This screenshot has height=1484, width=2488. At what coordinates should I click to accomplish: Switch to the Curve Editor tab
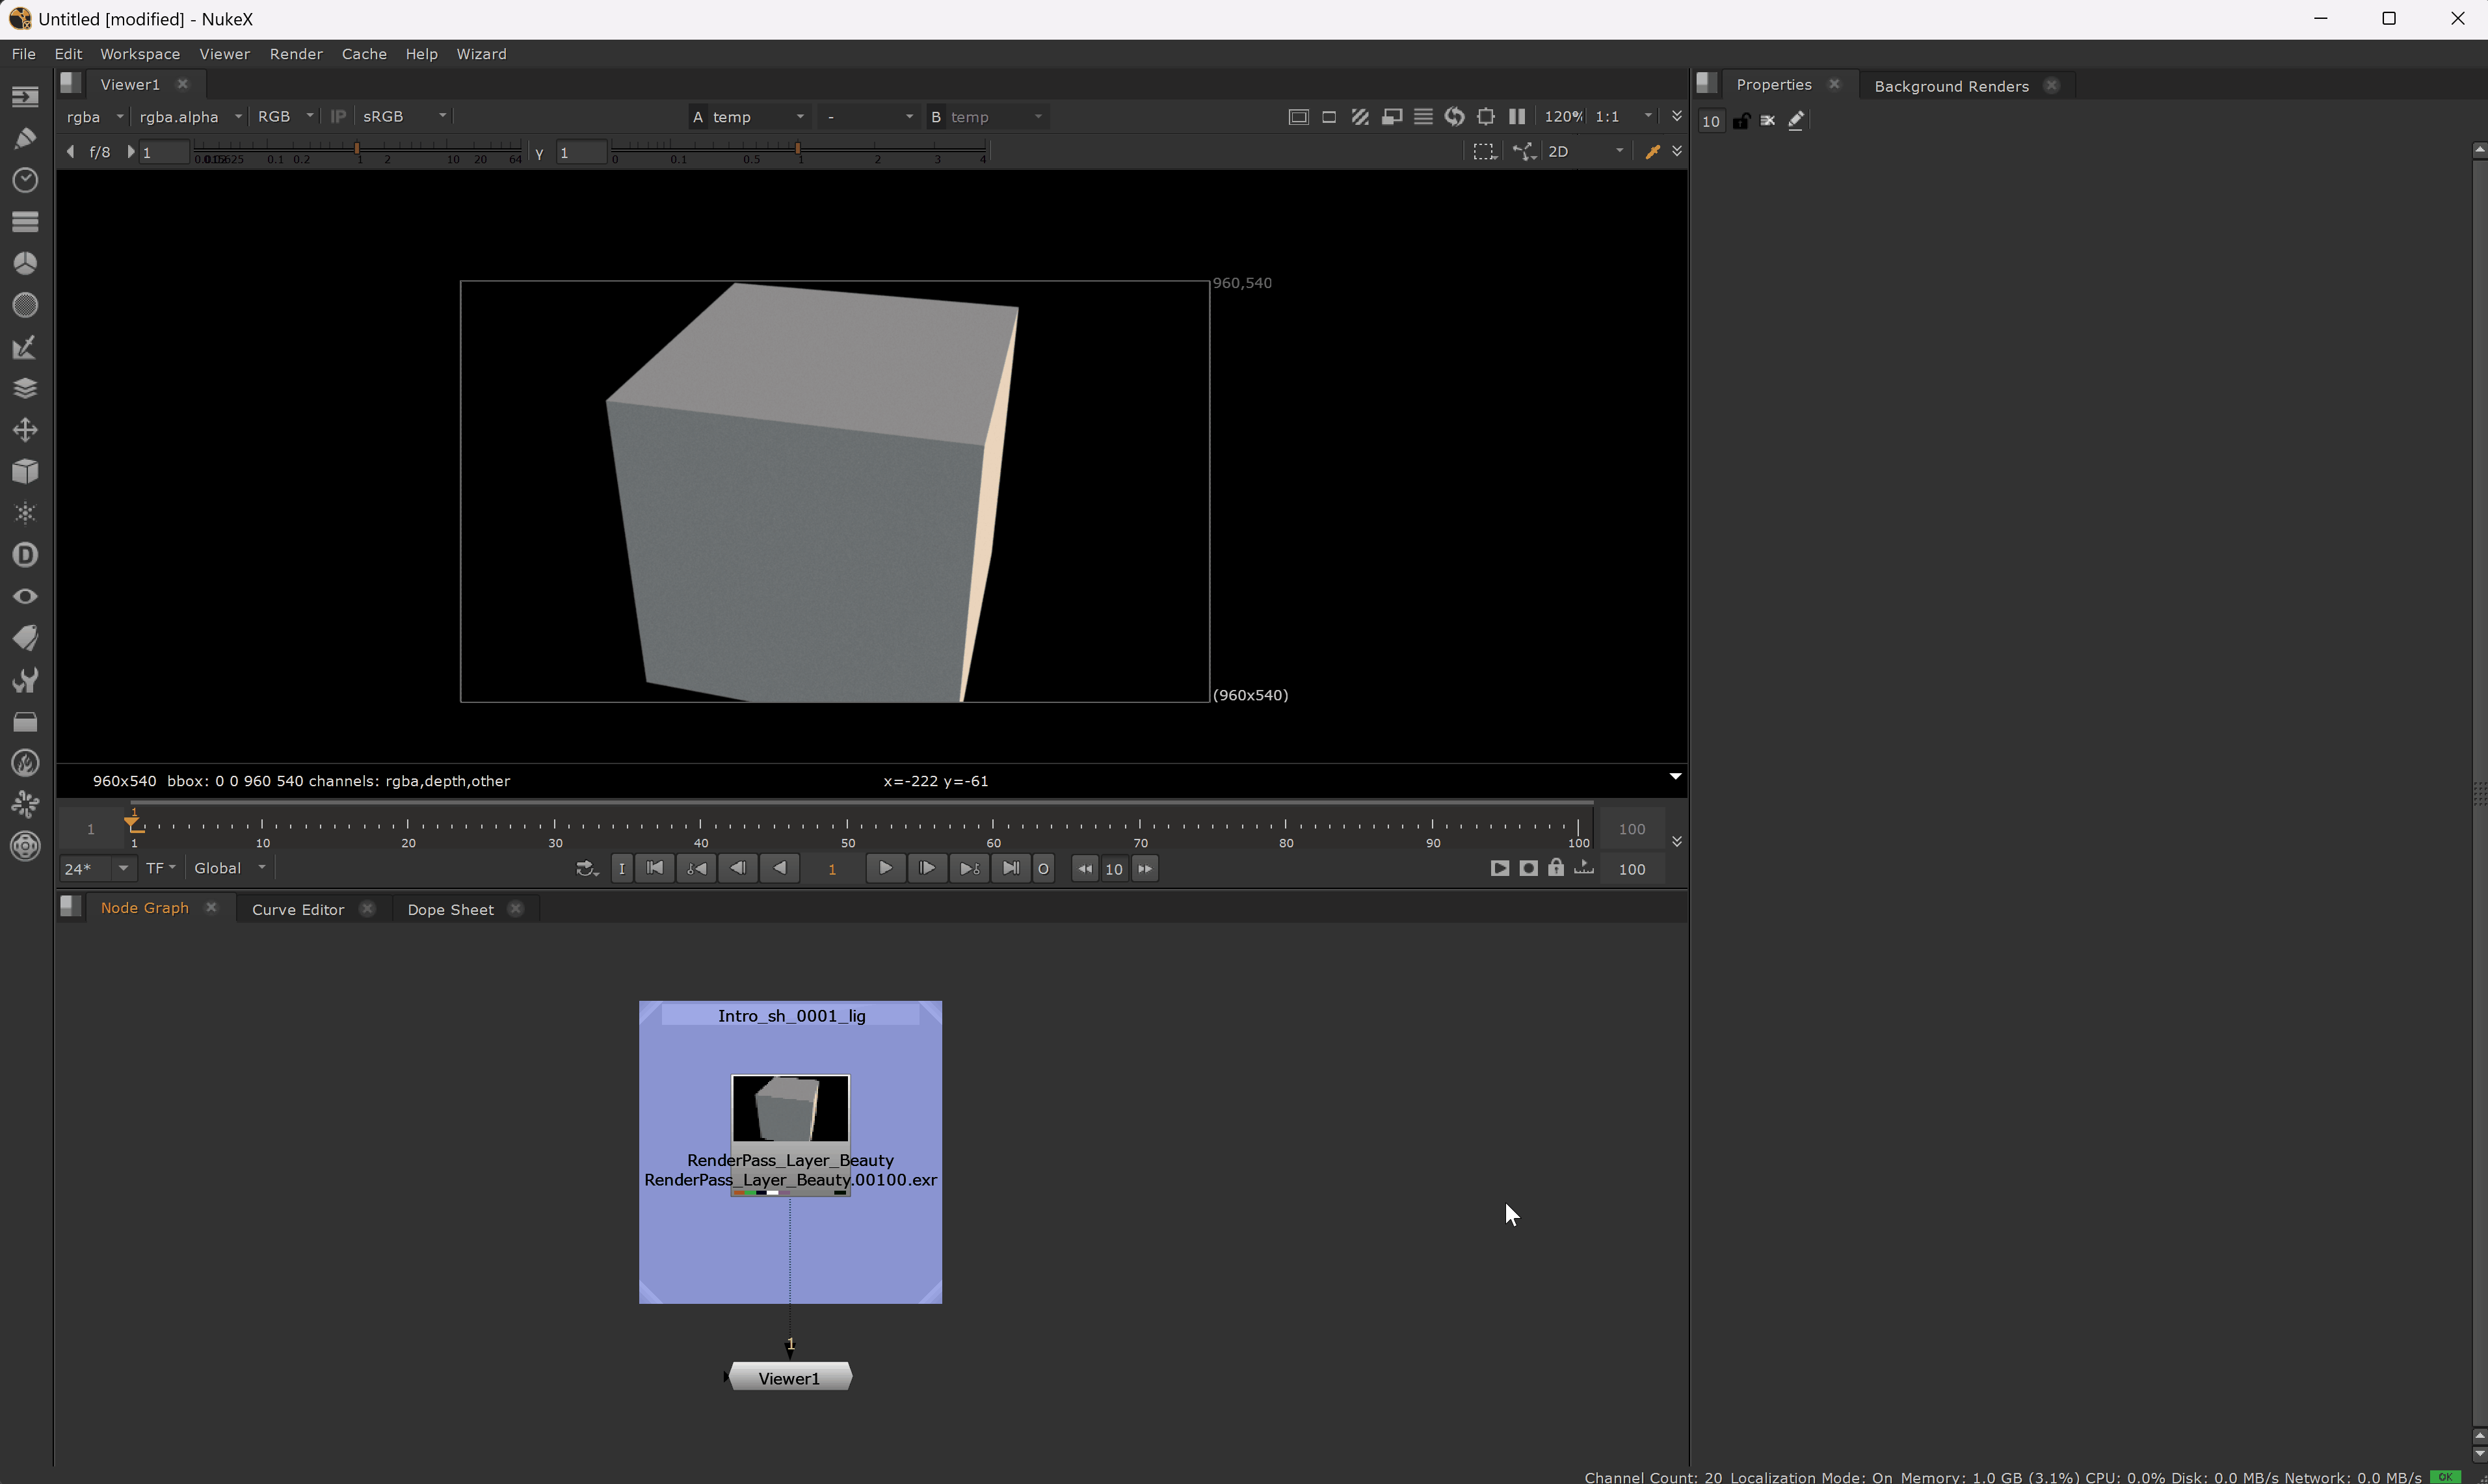tap(297, 909)
